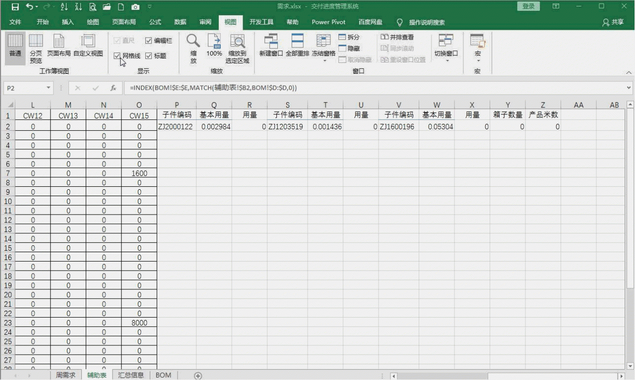The height and width of the screenshot is (380, 635).
Task: Click 全部重排 arrange all windows
Action: (297, 46)
